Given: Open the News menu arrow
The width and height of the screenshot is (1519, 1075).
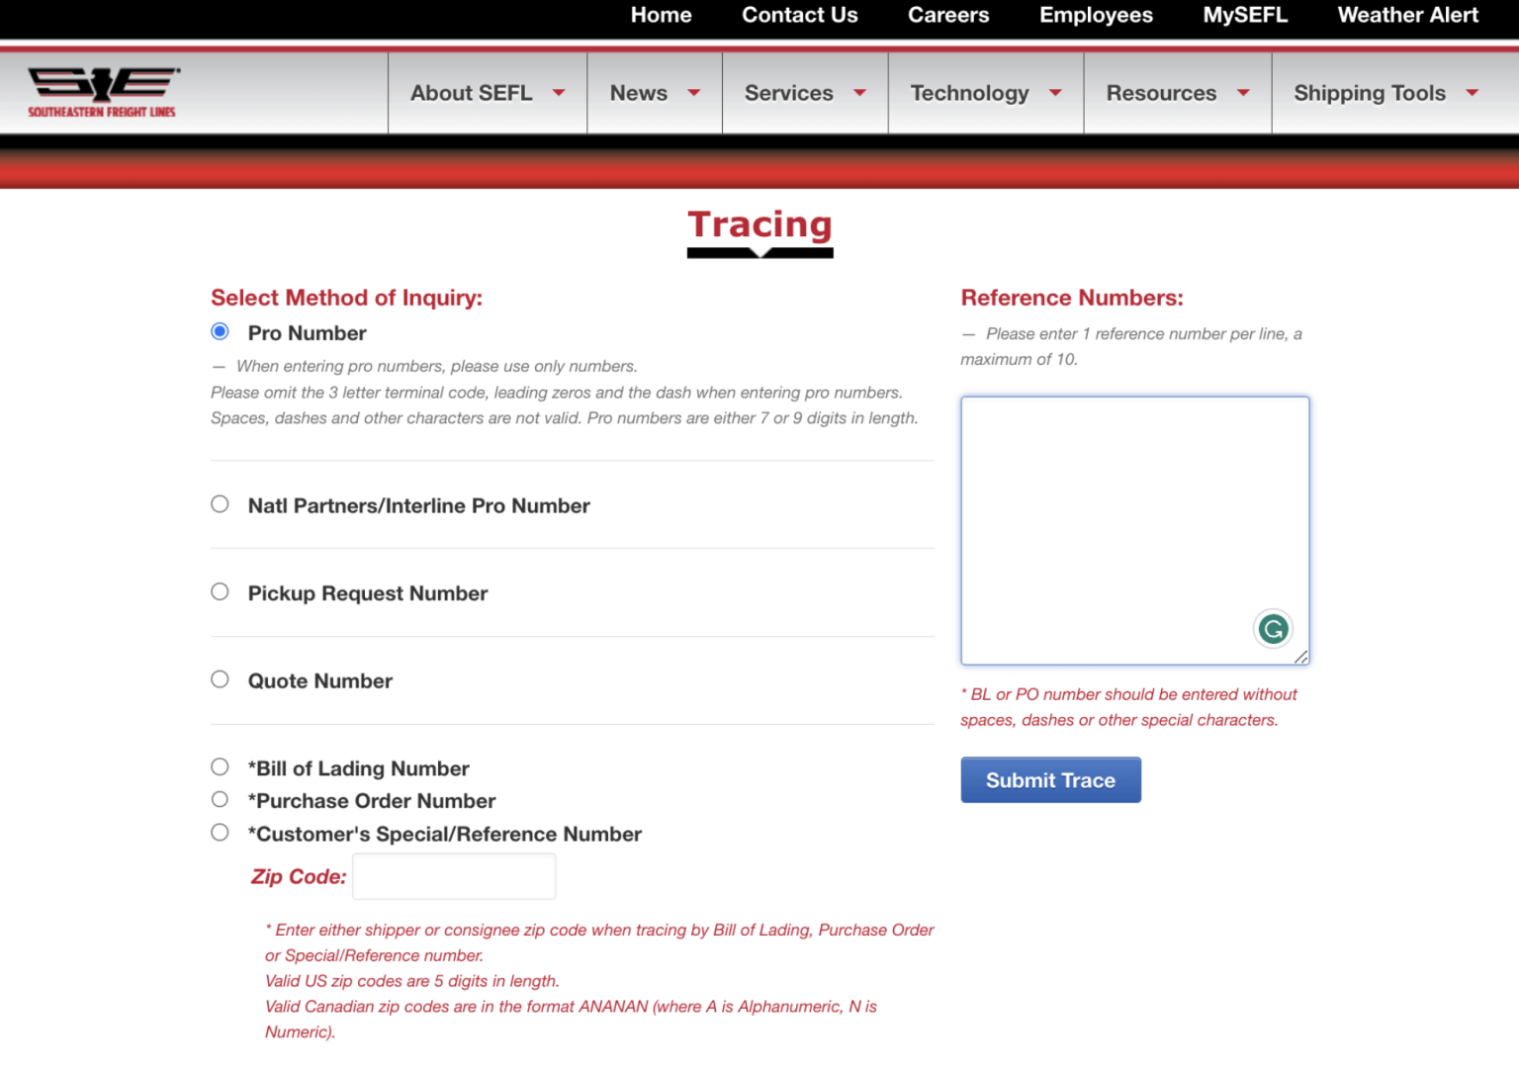Looking at the screenshot, I should tap(694, 93).
